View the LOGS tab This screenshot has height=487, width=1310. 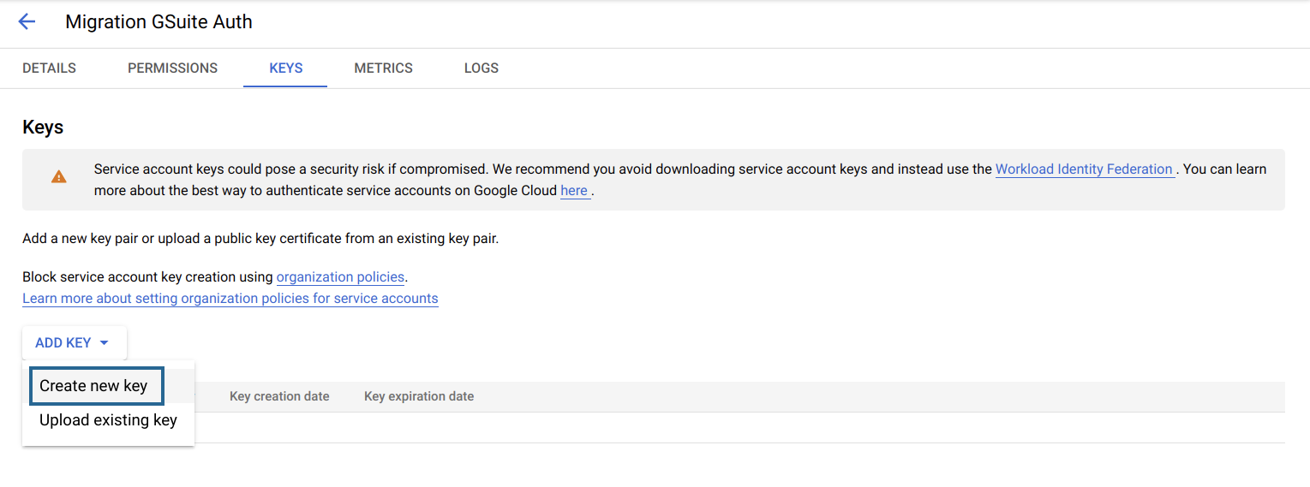[481, 68]
